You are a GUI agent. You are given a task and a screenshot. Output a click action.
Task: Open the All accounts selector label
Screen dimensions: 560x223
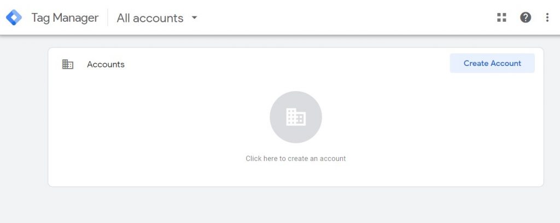pos(150,18)
